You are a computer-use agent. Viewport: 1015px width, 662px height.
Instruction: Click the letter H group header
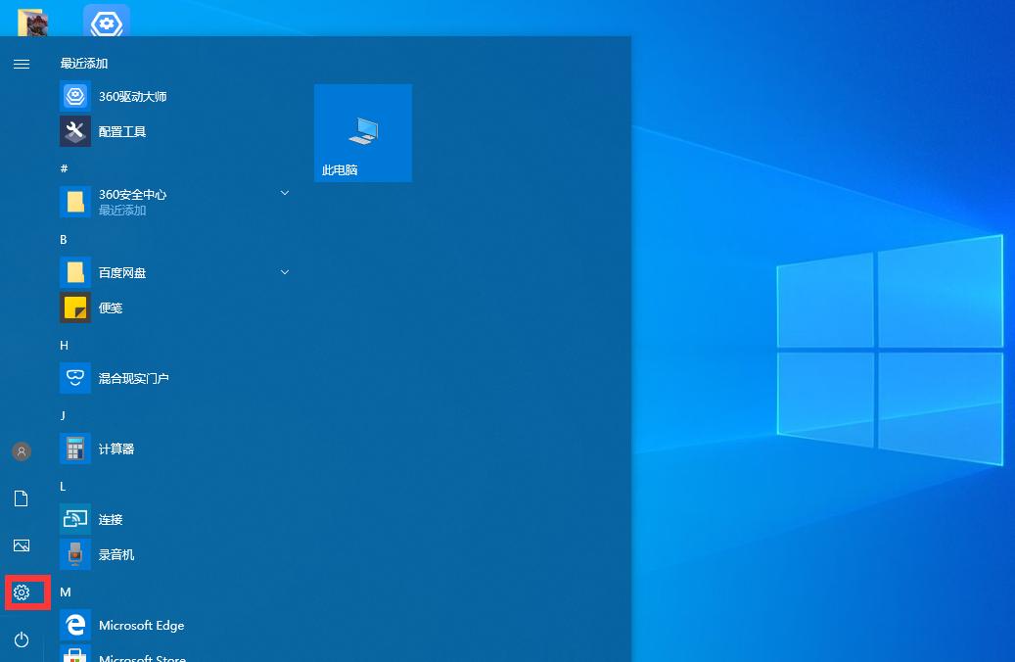[x=64, y=346]
